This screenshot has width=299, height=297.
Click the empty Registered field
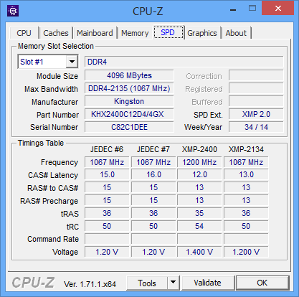(x=256, y=88)
